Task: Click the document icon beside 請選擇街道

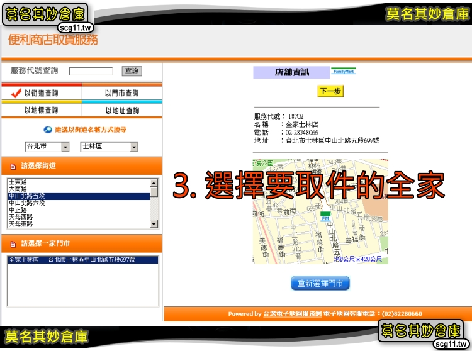Action: click(13, 166)
